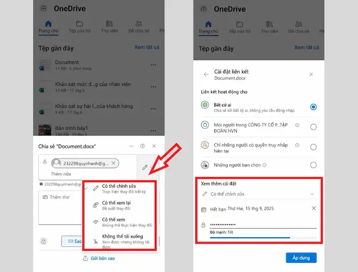Click the lock icon beside password field
Viewport: 358px width, 272px height.
click(204, 225)
